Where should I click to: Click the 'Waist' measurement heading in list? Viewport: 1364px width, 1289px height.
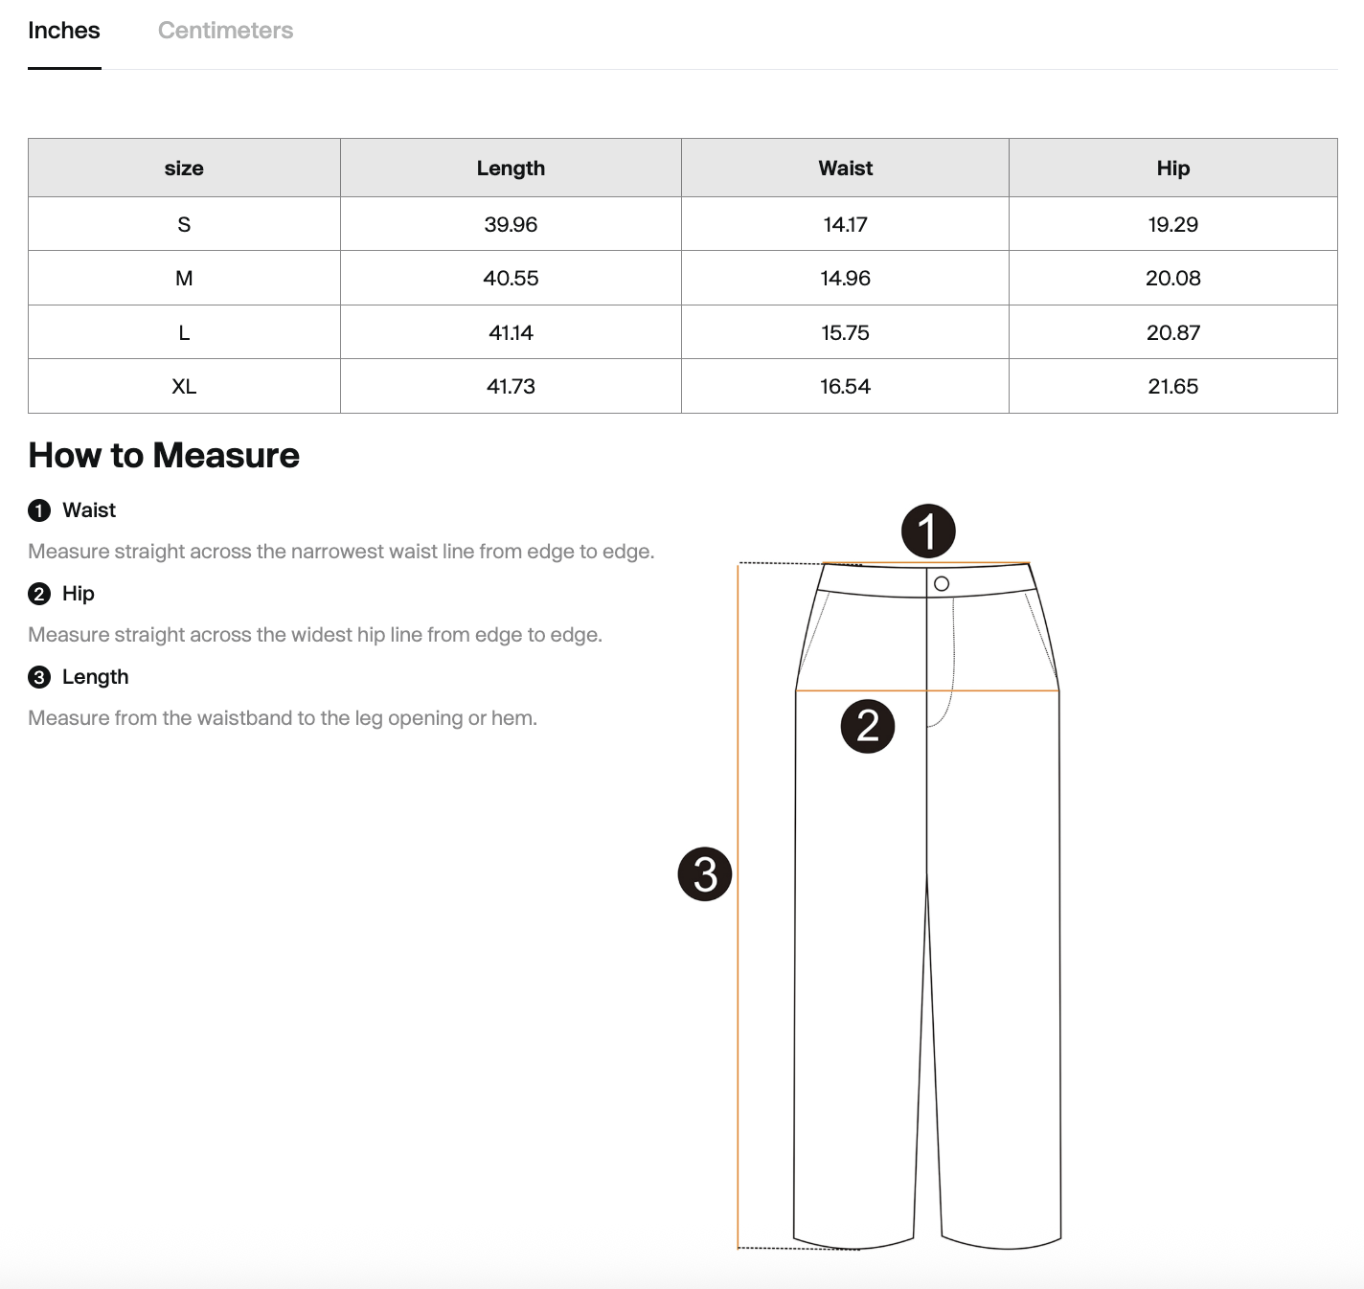tap(89, 510)
